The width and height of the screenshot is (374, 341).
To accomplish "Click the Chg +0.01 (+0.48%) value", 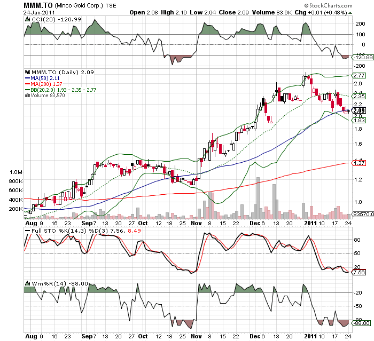I will click(321, 12).
